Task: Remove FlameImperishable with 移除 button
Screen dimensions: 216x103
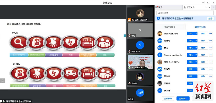Action: (203, 55)
